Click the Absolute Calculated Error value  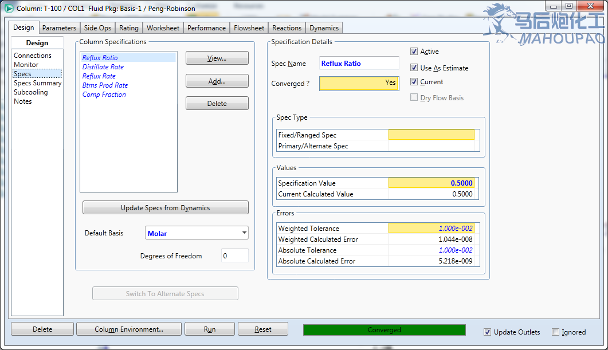(431, 261)
